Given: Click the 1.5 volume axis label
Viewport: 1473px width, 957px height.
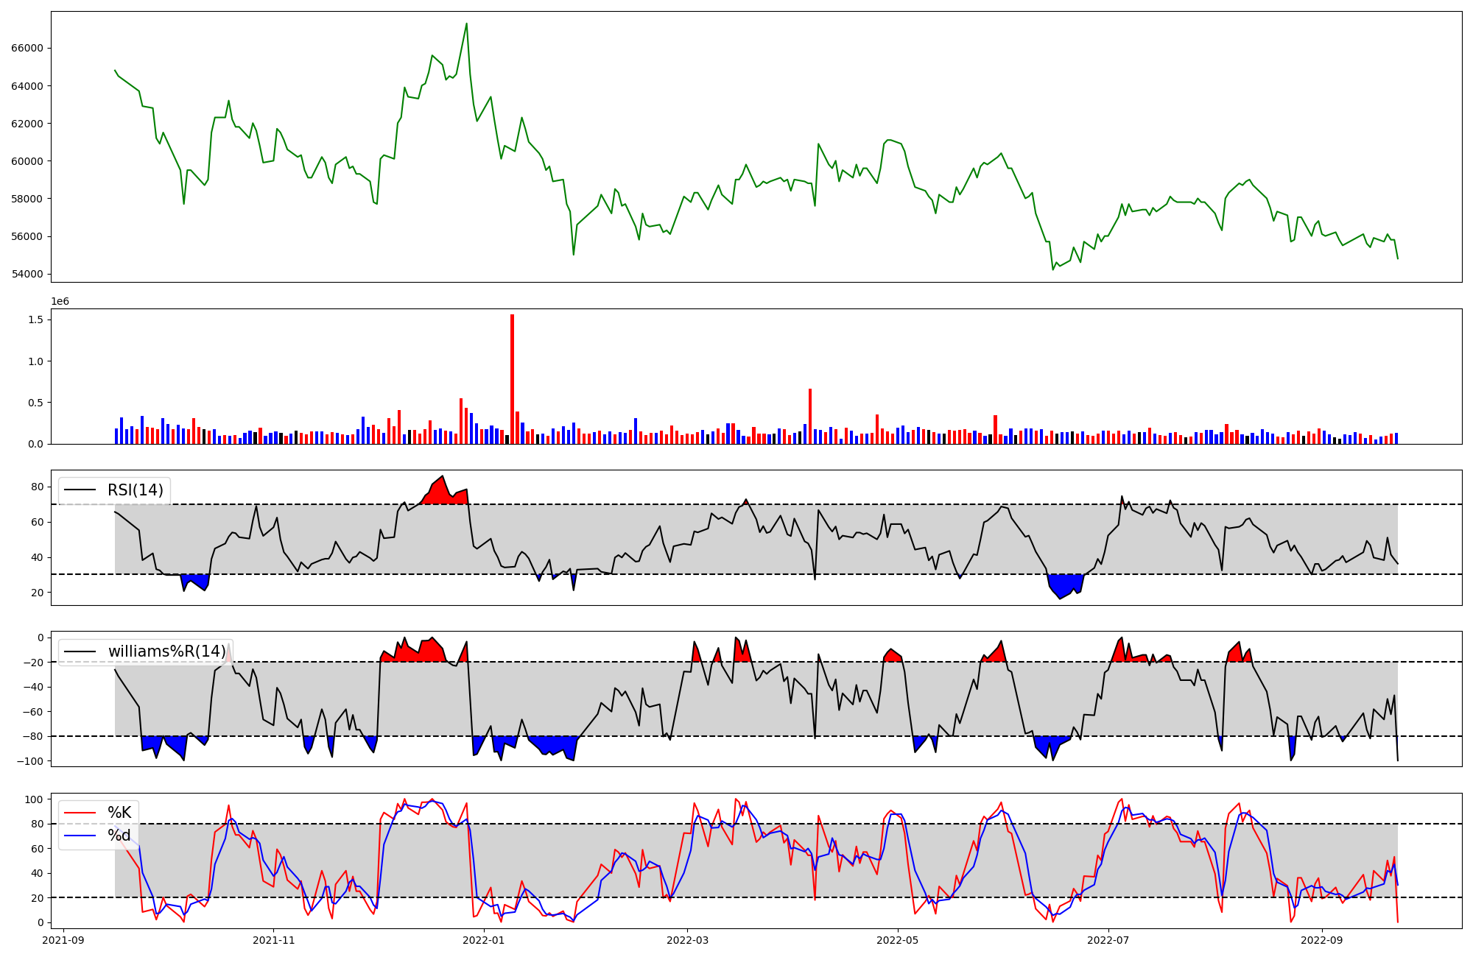Looking at the screenshot, I should (36, 320).
